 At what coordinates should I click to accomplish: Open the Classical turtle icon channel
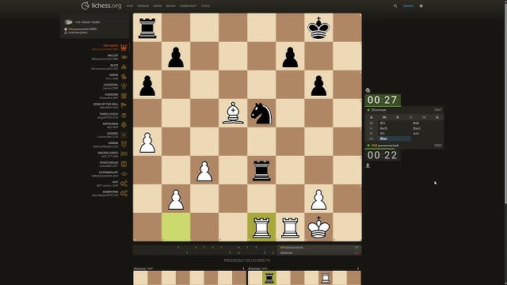coord(124,86)
